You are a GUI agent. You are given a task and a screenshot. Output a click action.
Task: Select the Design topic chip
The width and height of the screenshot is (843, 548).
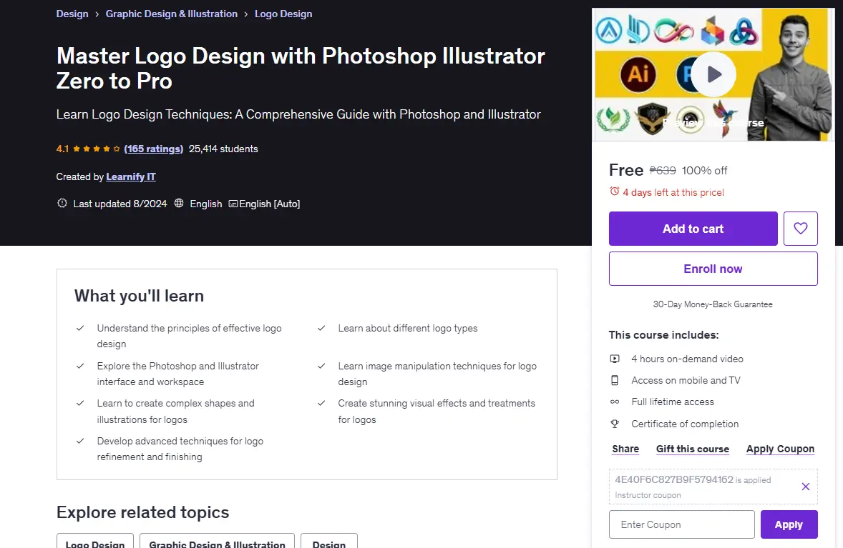(x=329, y=541)
